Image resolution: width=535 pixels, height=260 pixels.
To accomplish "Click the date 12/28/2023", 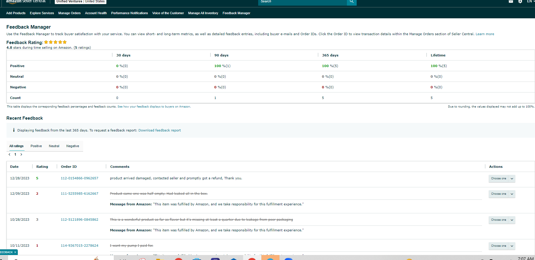I will click(20, 178).
